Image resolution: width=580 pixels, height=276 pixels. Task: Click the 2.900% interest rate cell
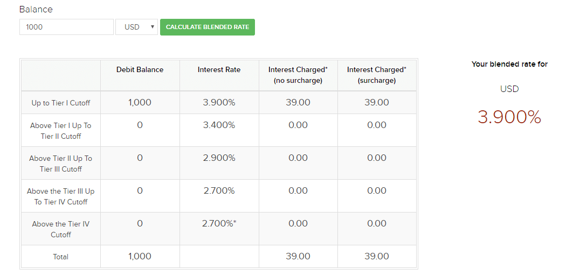[x=219, y=158]
